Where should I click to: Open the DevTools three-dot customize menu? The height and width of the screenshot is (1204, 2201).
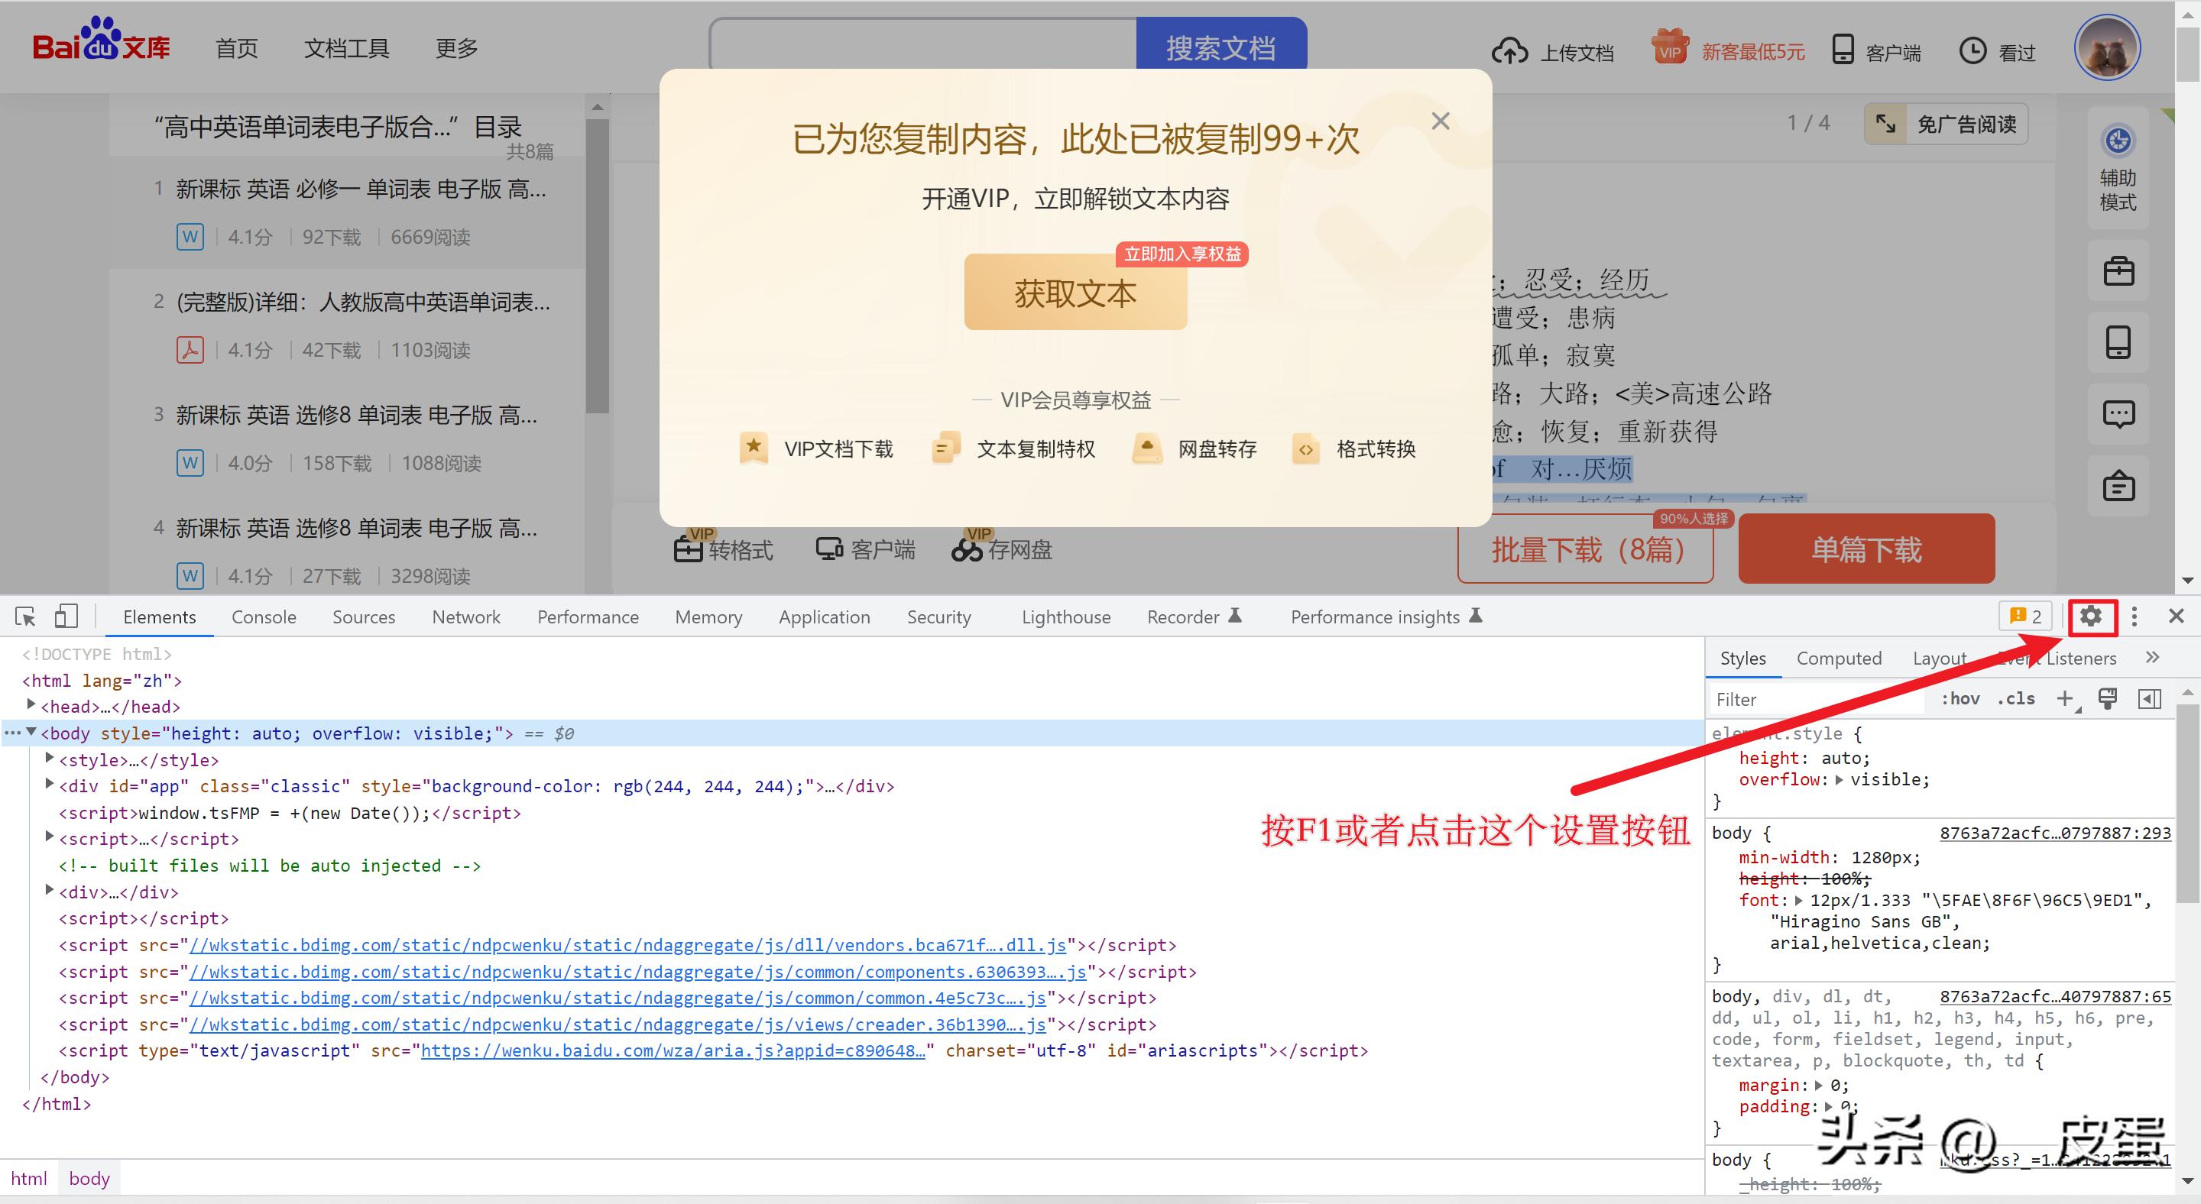[x=2135, y=617]
